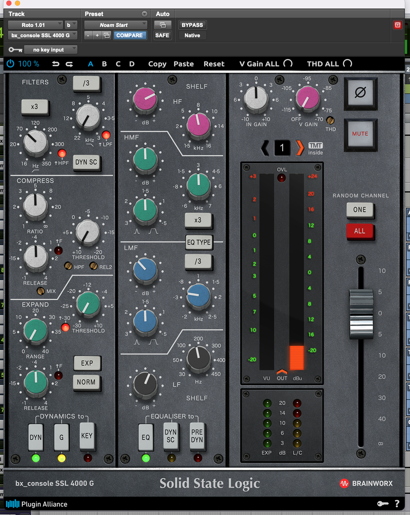Click the output fader handle

(x=361, y=314)
